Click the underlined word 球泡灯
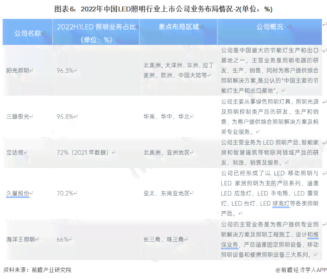This screenshot has width=327, height=279. click(281, 204)
